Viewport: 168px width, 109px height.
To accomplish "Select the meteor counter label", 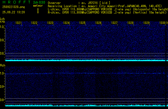I will (x=38, y=6).
